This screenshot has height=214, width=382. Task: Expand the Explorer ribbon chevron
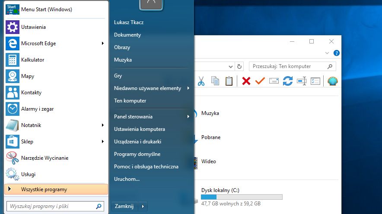[x=327, y=53]
